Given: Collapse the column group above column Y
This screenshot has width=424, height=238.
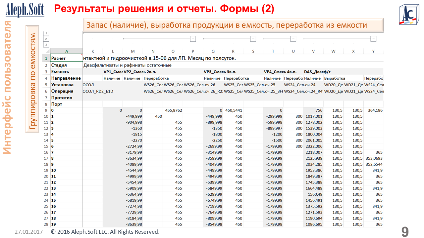Looking at the screenshot, I should coord(373,39).
